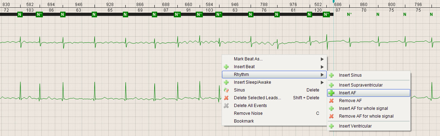
Task: Click the plus icon beside Insert Ventricular
Action: pyautogui.click(x=331, y=126)
